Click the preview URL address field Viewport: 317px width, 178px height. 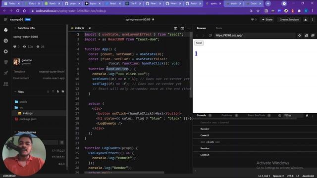pos(255,35)
